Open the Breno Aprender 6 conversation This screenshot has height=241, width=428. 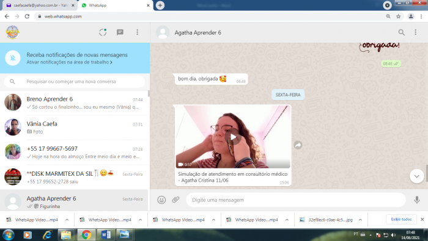click(x=74, y=103)
